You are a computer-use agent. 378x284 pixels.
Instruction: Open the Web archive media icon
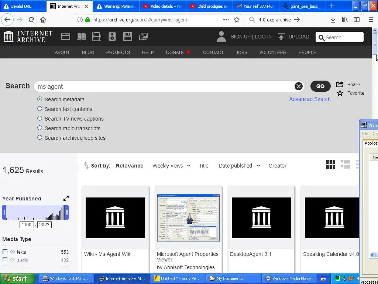66,37
